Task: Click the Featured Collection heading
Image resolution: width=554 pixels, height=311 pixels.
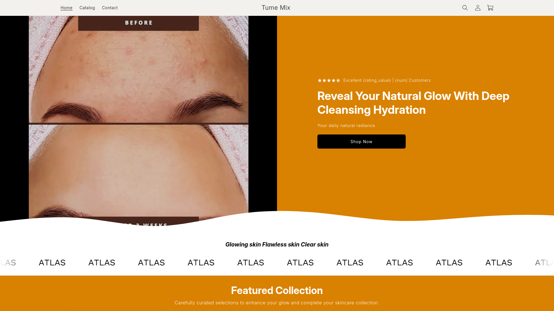Action: tap(277, 291)
